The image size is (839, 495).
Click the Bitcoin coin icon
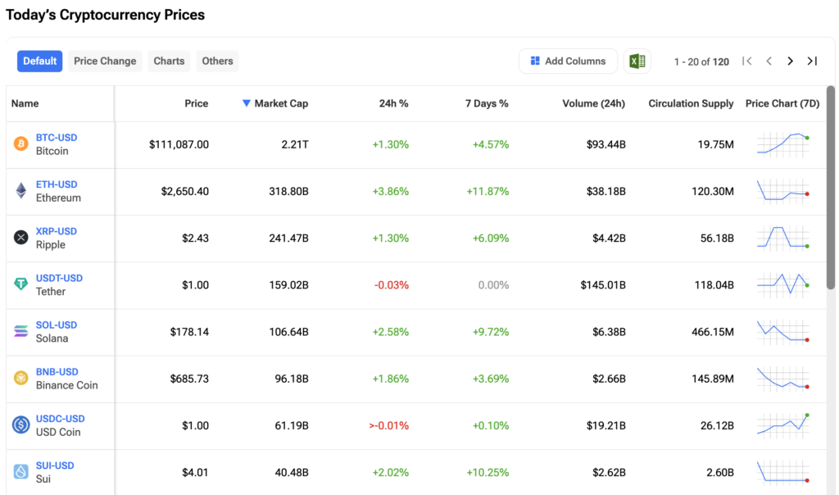20,144
